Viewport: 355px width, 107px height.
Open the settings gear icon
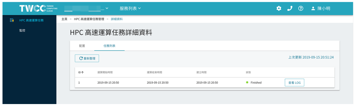(x=279, y=8)
